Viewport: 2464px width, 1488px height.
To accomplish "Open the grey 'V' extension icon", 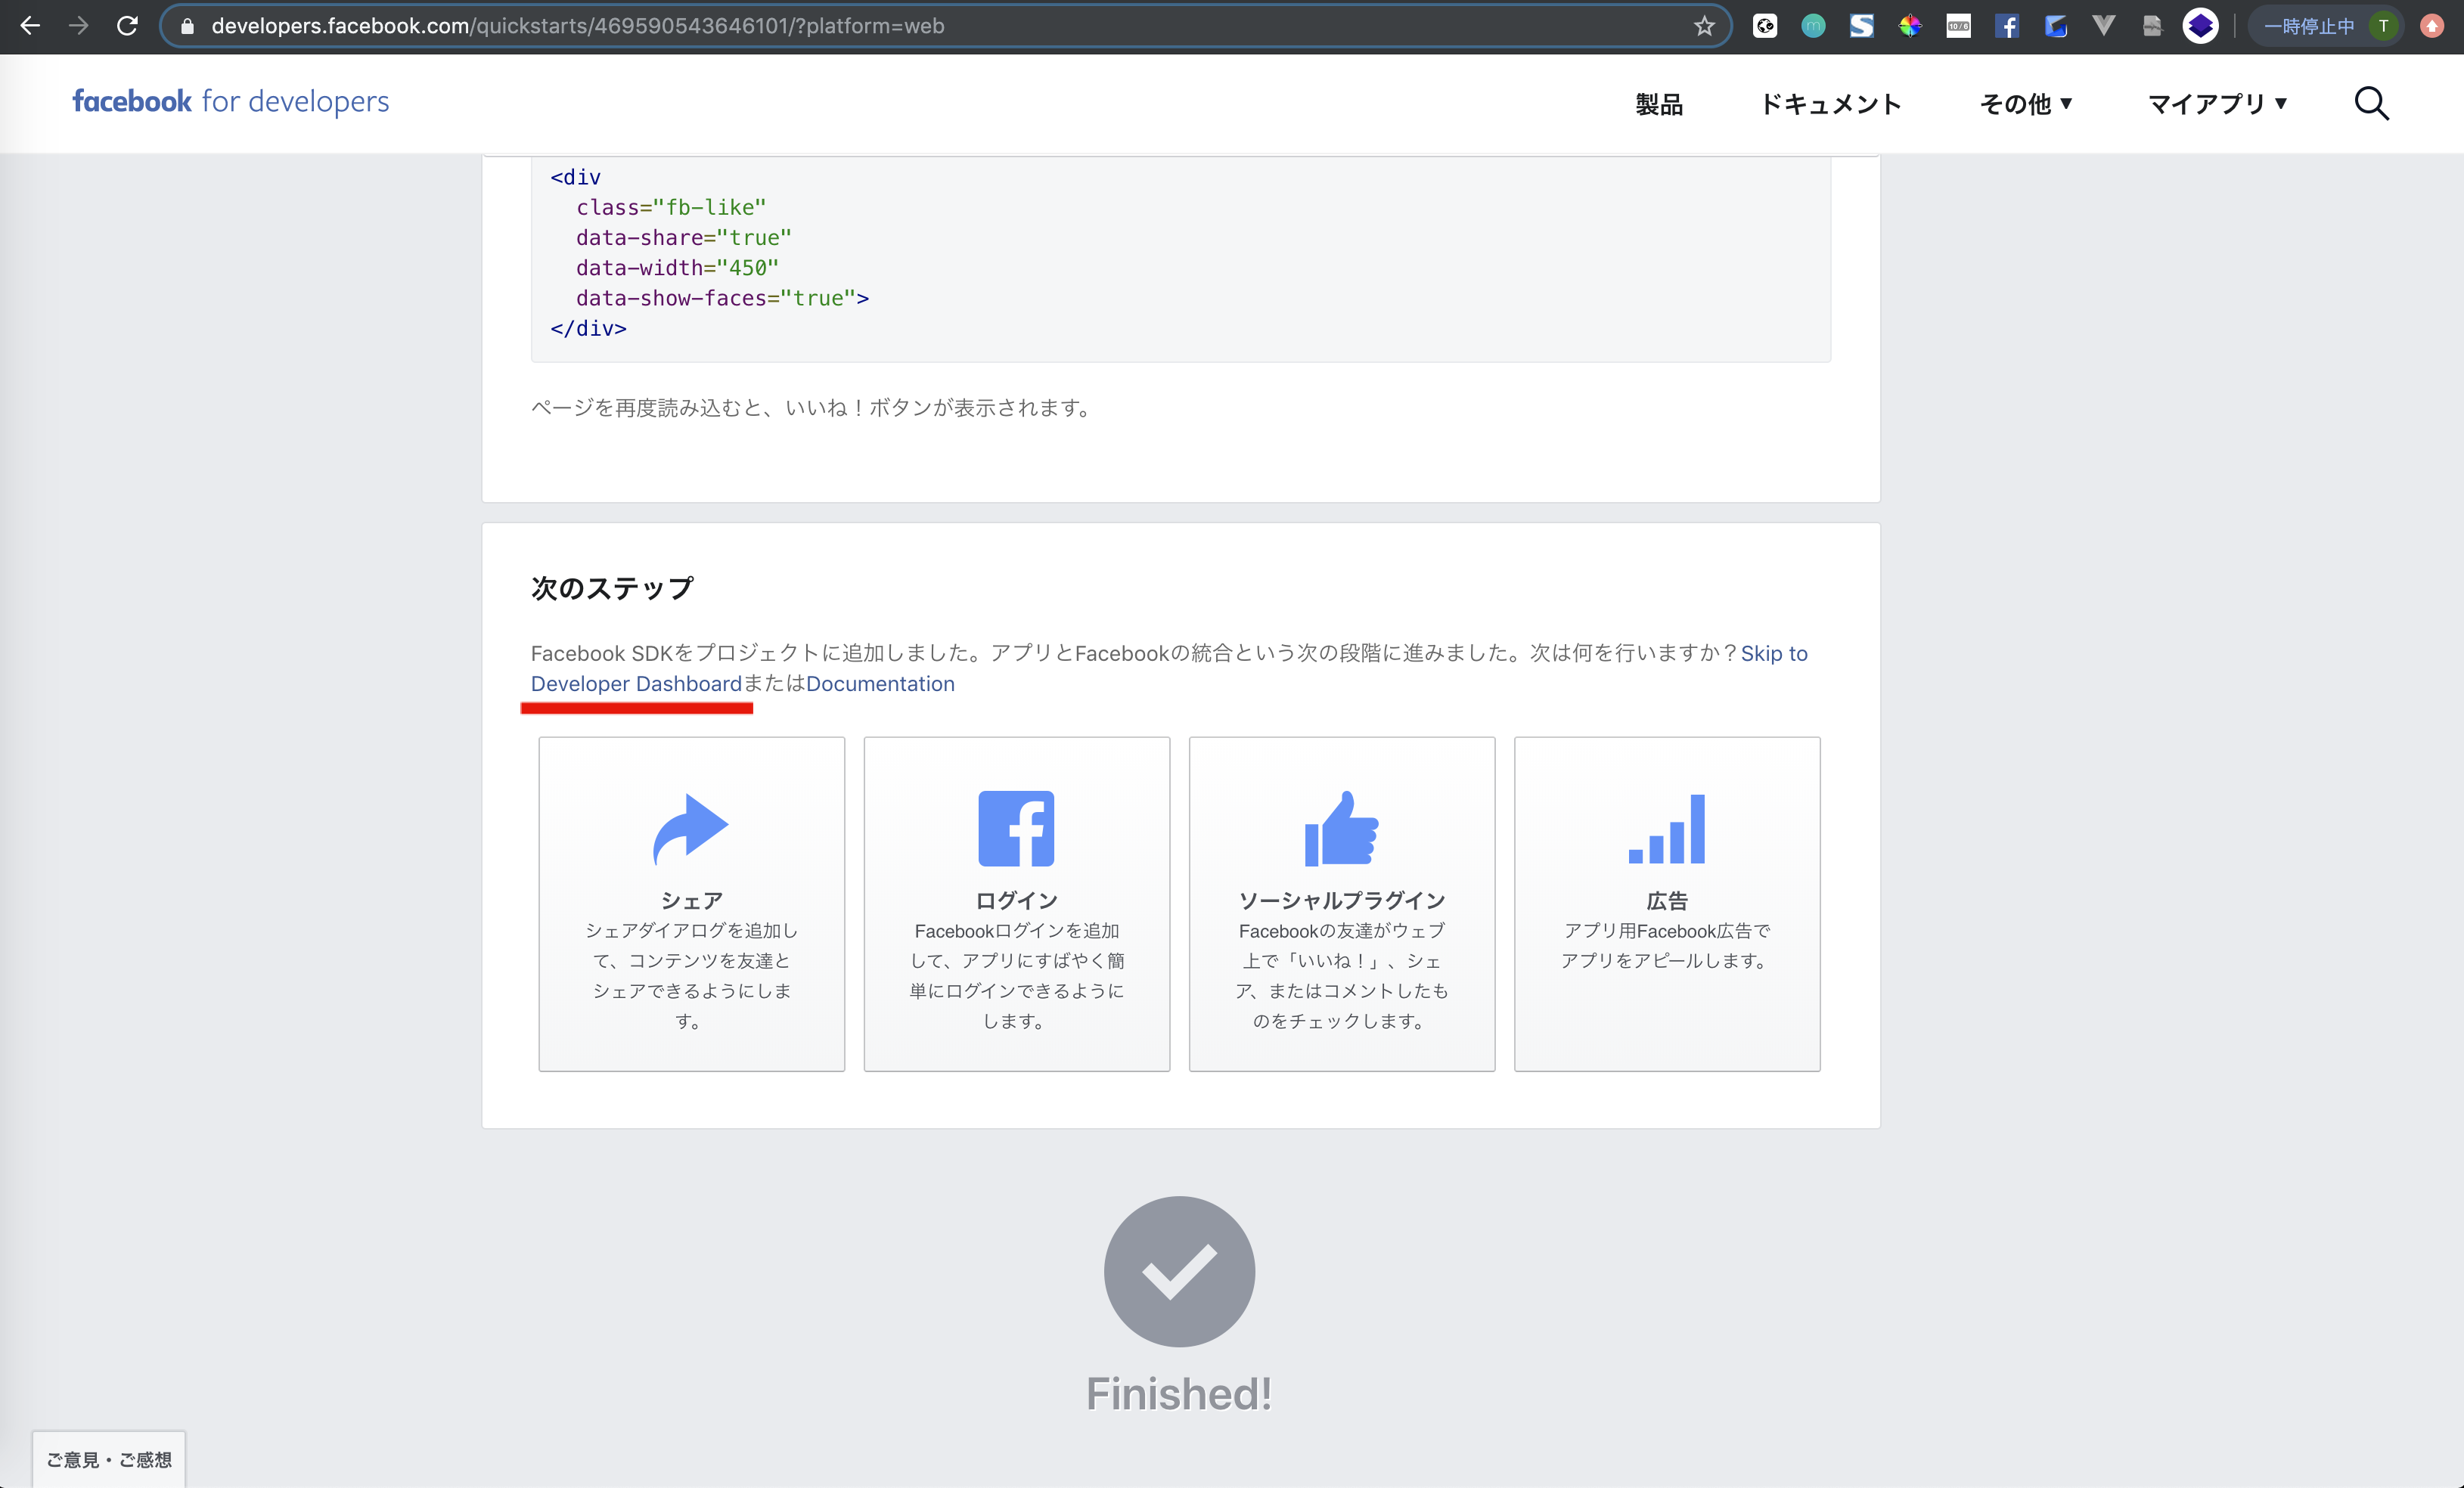I will [x=2104, y=26].
